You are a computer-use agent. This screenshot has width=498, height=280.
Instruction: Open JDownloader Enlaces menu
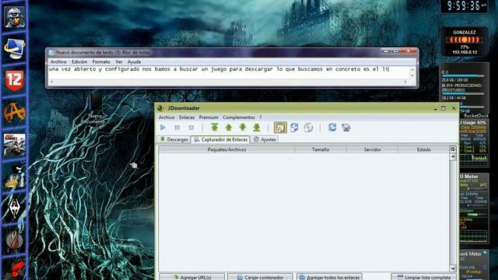[187, 117]
